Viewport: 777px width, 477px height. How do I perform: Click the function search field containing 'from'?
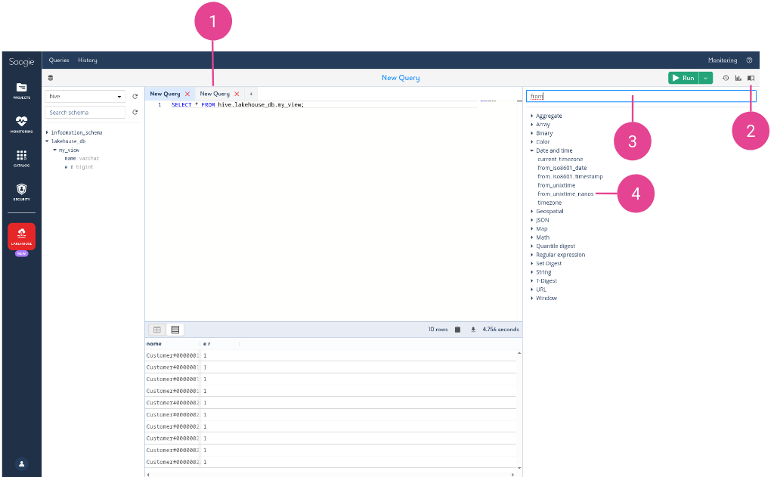point(641,96)
